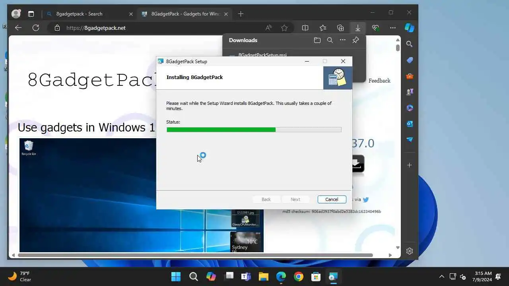
Task: Open downloads folder icon in Downloads panel
Action: [x=317, y=40]
